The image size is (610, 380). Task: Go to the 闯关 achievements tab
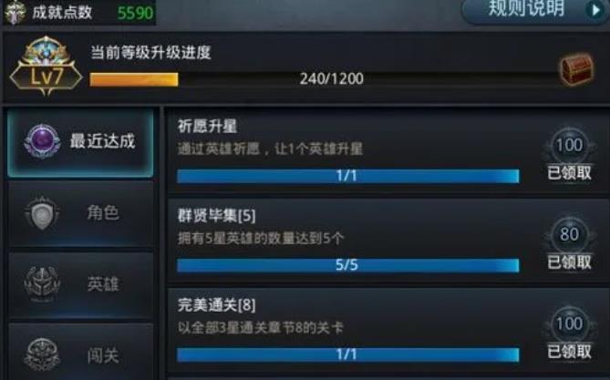pyautogui.click(x=80, y=352)
